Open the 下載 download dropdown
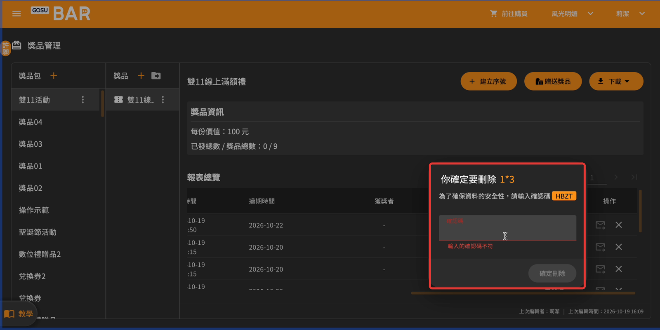Screen dimensions: 660x330 616,81
